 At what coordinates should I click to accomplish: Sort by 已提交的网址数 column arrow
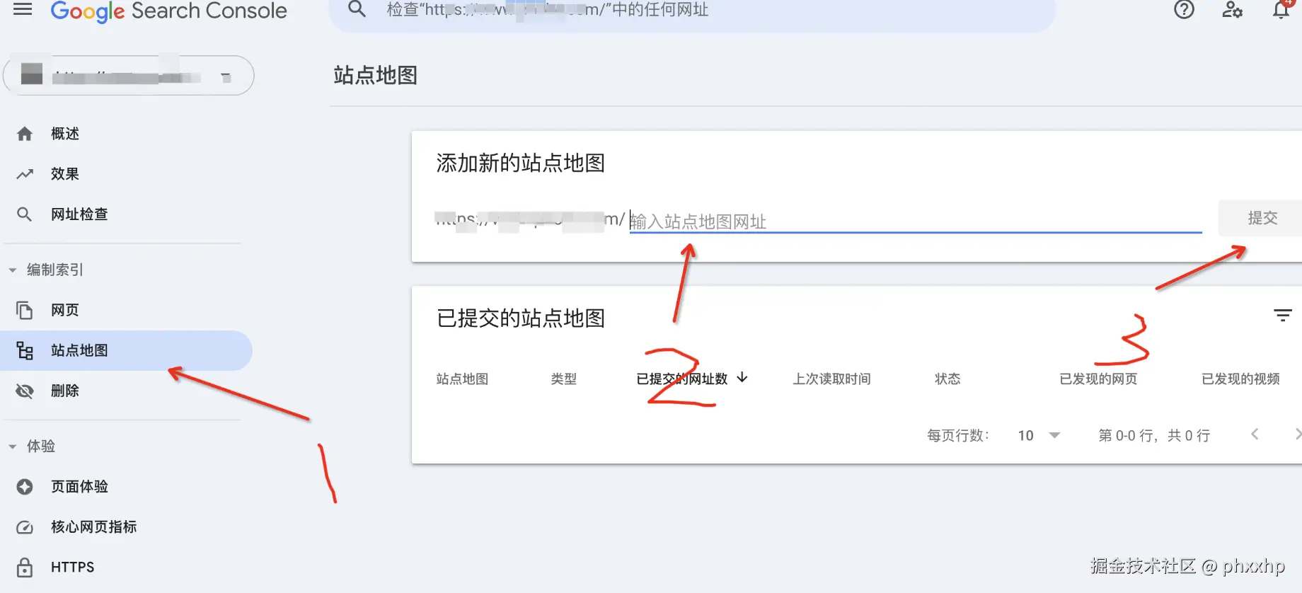742,378
